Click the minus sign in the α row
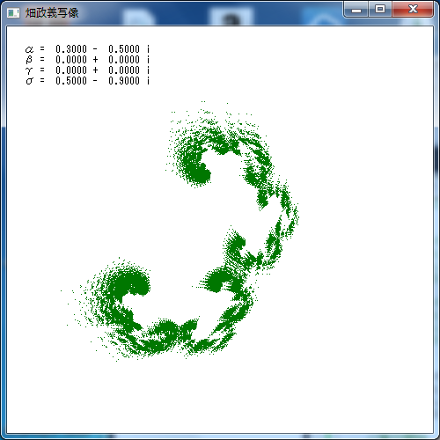This screenshot has height=440, width=440. tap(95, 49)
